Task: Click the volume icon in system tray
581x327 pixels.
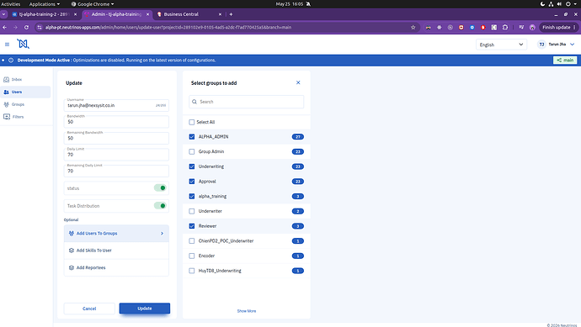Action: click(559, 4)
